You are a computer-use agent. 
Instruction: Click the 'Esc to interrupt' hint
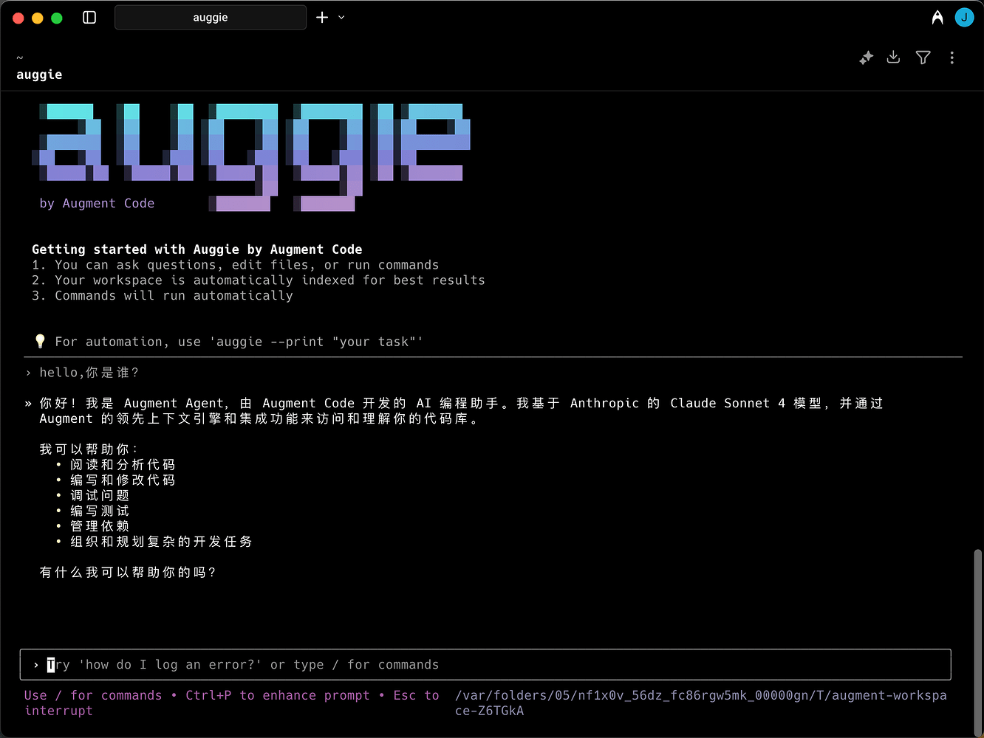231,703
